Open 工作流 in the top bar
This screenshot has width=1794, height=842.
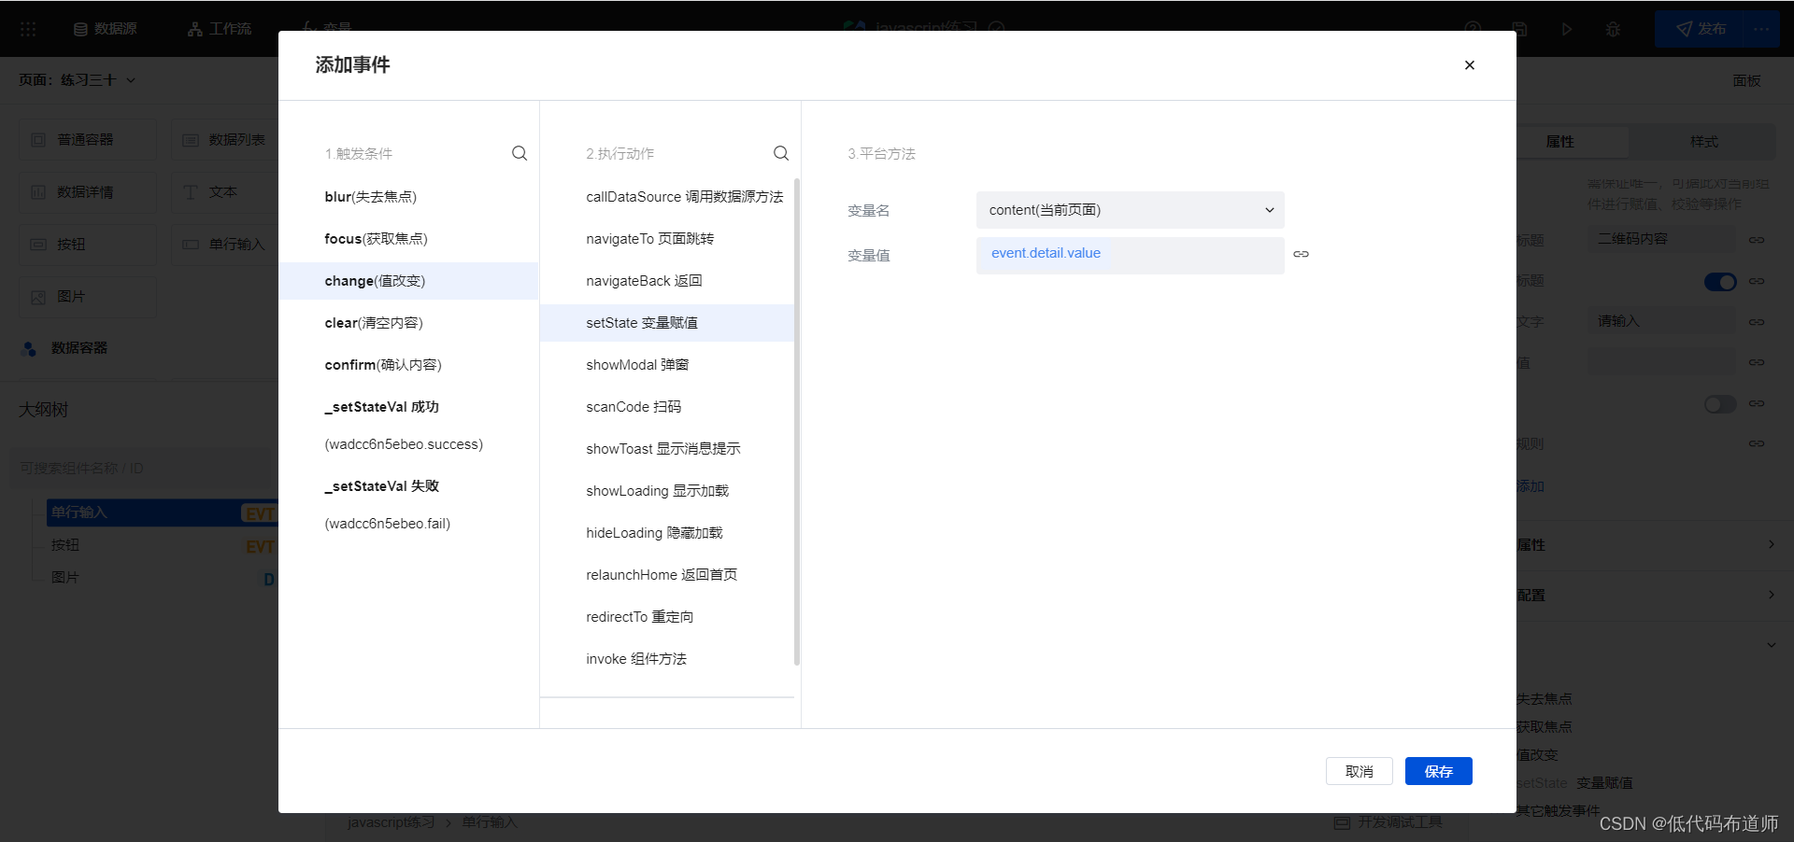coord(220,29)
